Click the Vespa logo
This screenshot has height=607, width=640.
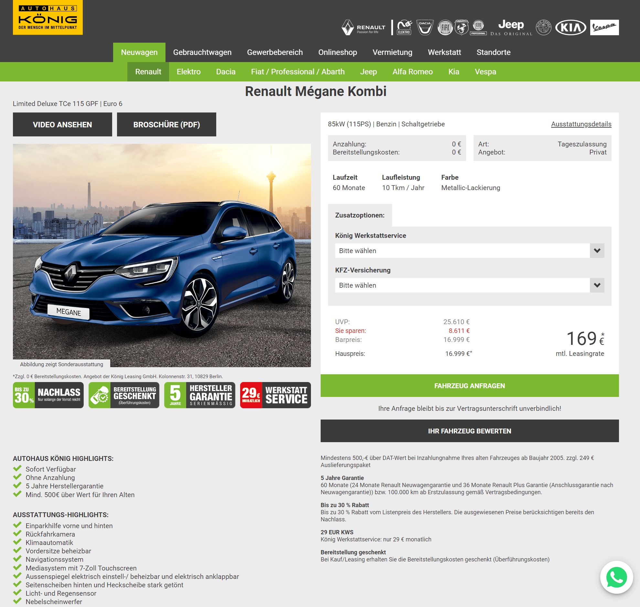(604, 27)
